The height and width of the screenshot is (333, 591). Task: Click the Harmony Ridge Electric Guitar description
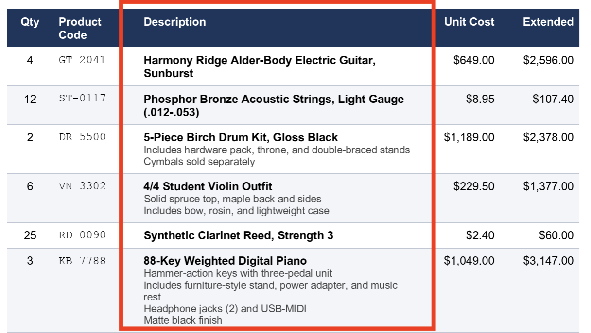click(x=260, y=67)
